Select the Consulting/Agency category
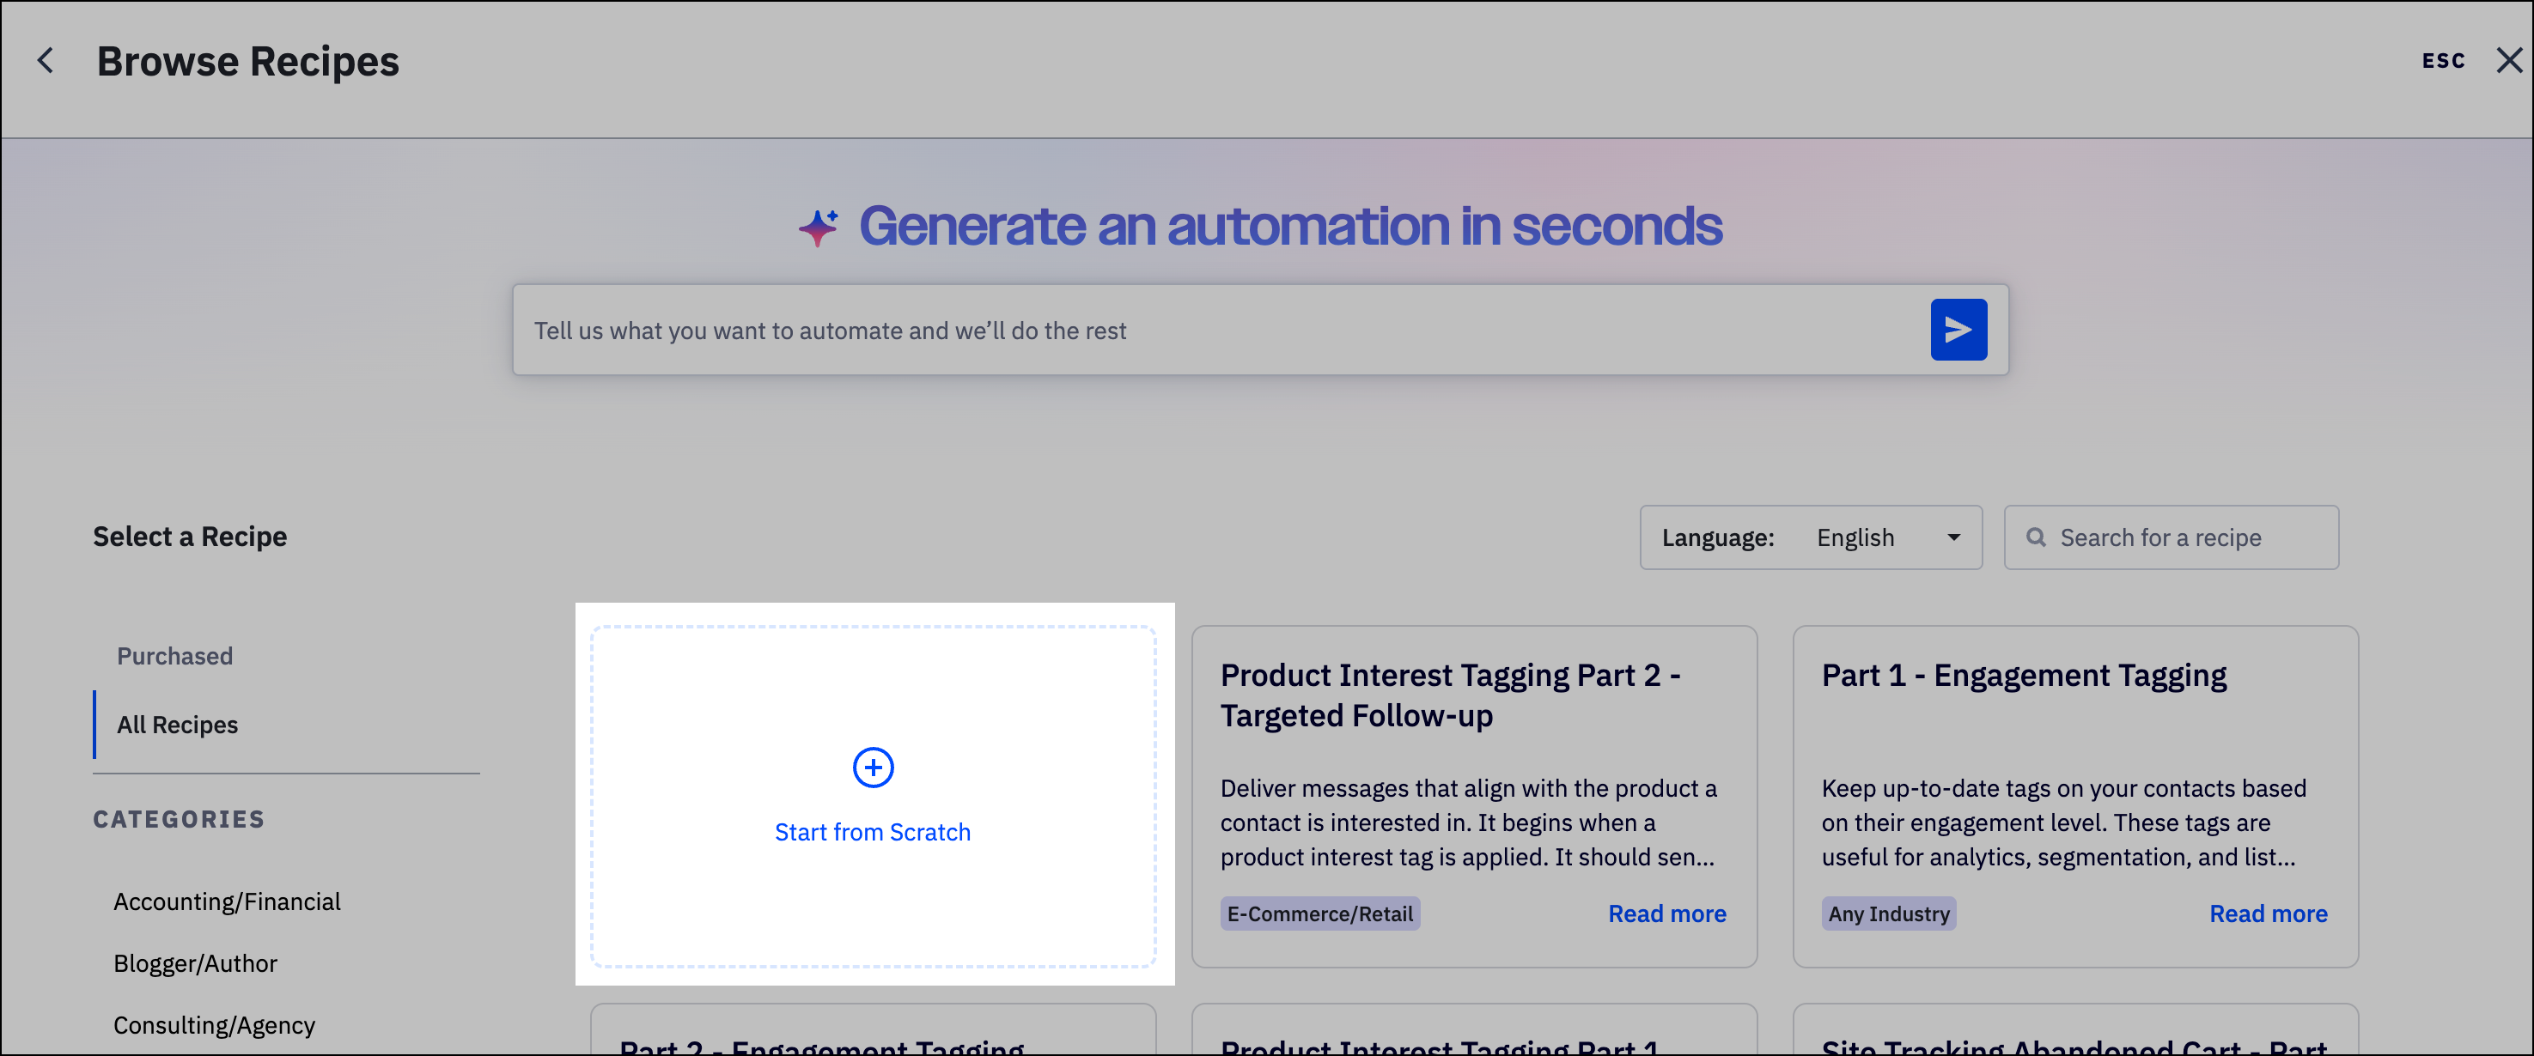2534x1056 pixels. pyautogui.click(x=215, y=1024)
